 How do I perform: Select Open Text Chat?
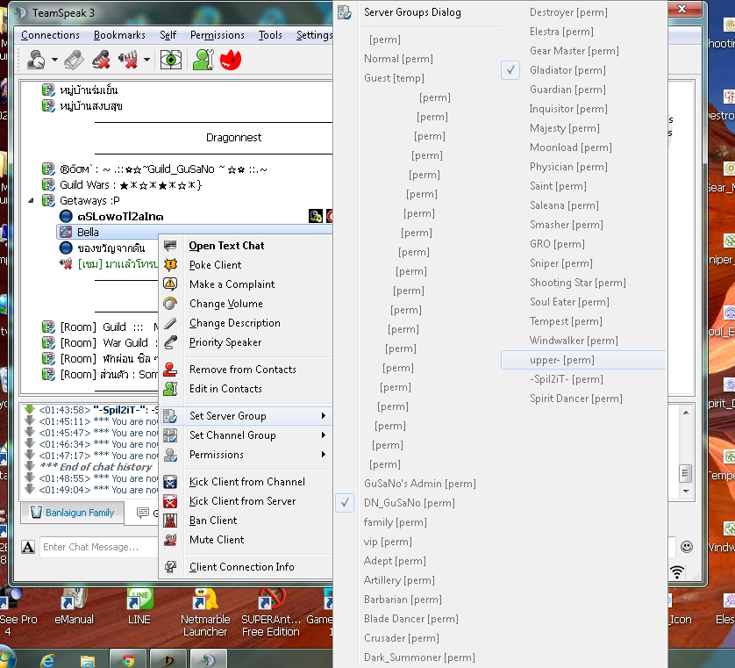pos(246,246)
